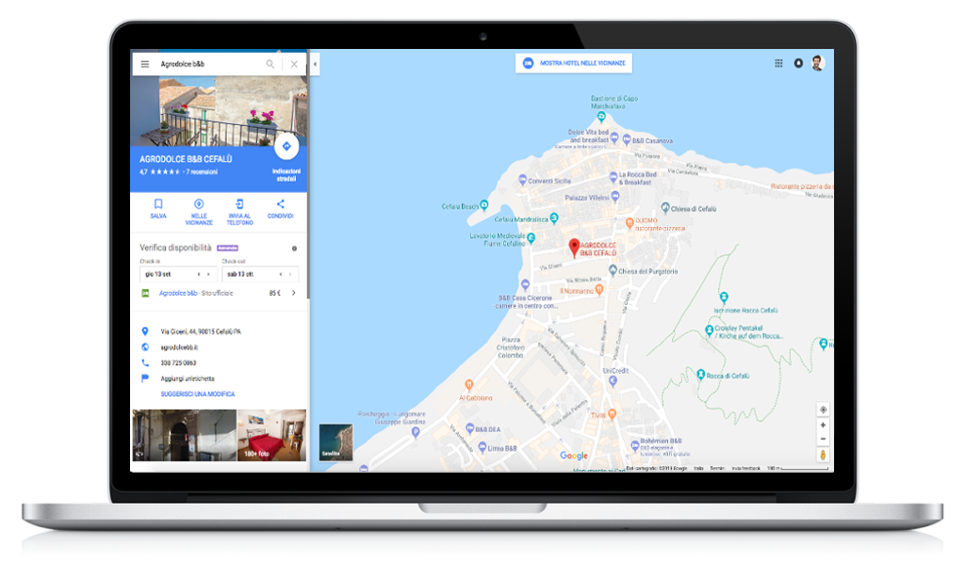Select Chiesa di Cefalù marker

click(x=665, y=208)
